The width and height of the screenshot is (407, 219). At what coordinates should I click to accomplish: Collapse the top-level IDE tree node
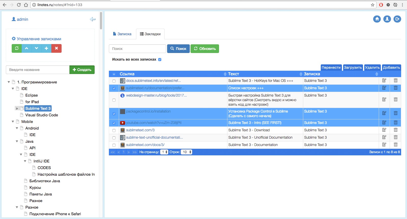point(13,89)
